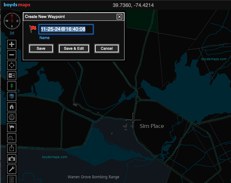The image size is (231, 183).
Task: Click the zoom out minus button
Action: [x=12, y=55]
